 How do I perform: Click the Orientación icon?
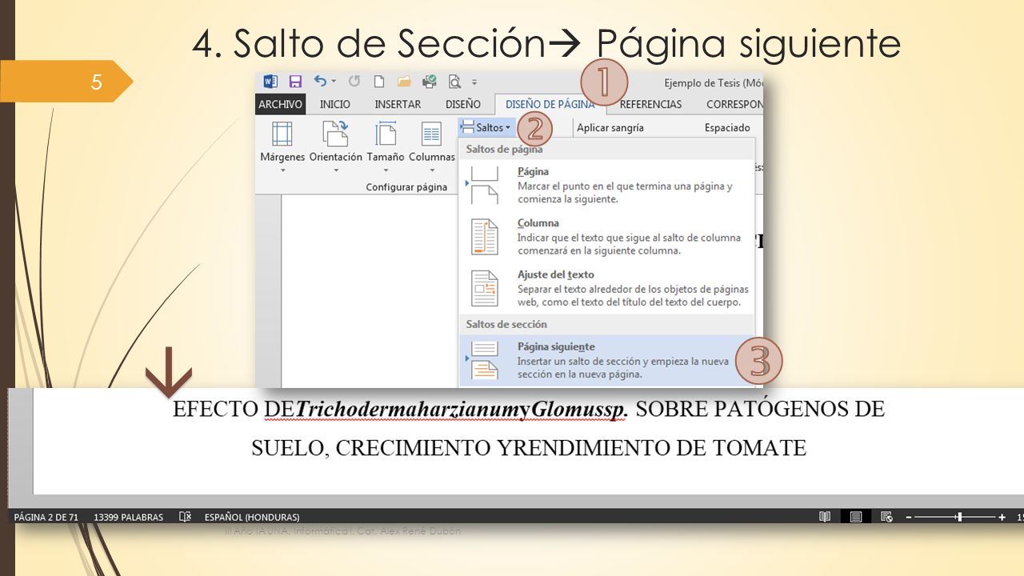click(x=335, y=134)
